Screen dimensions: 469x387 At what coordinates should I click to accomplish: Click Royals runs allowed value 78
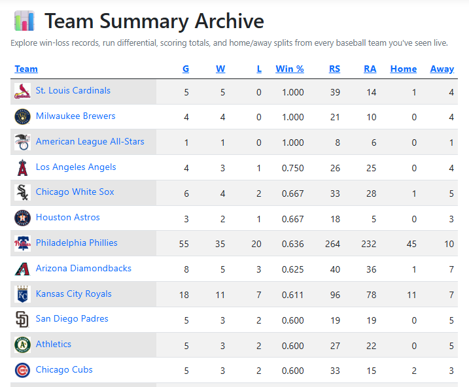tap(371, 295)
